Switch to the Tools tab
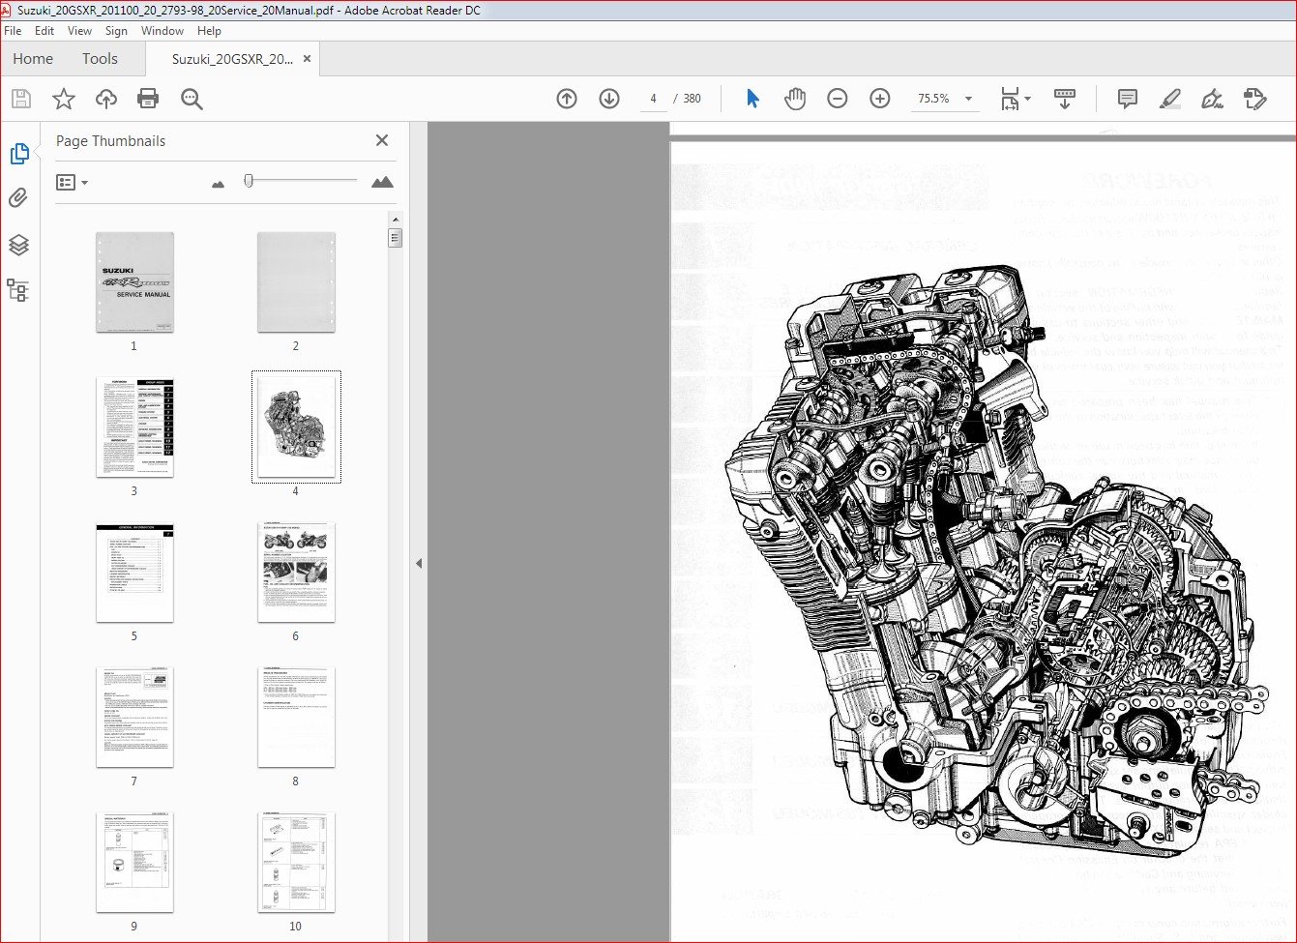The image size is (1297, 943). click(x=100, y=59)
